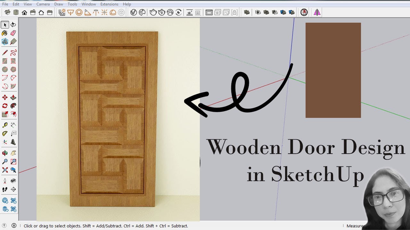Open the Help menu

(127, 4)
